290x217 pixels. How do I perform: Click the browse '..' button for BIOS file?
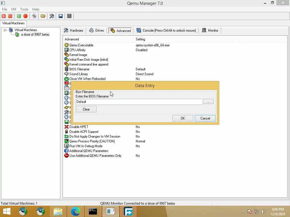point(208,102)
